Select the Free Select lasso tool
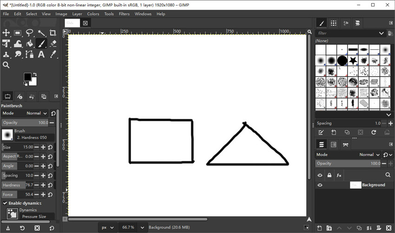The image size is (395, 233). (x=29, y=32)
